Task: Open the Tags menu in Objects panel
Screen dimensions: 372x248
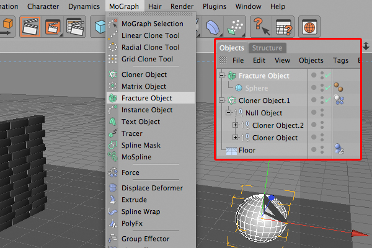Action: [x=340, y=60]
